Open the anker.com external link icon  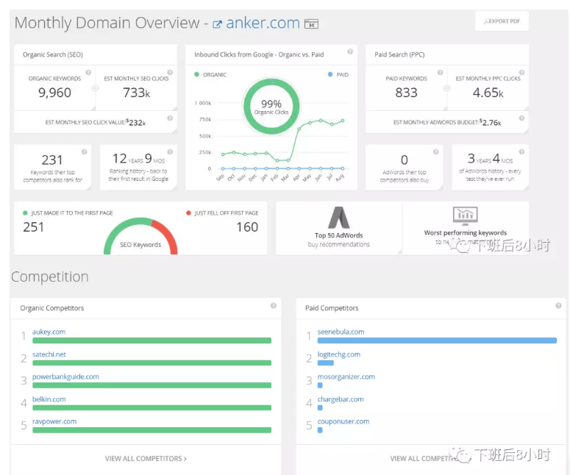point(217,24)
